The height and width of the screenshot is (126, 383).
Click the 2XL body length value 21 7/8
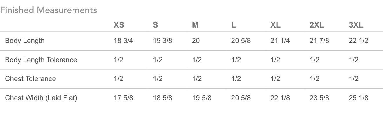click(319, 41)
